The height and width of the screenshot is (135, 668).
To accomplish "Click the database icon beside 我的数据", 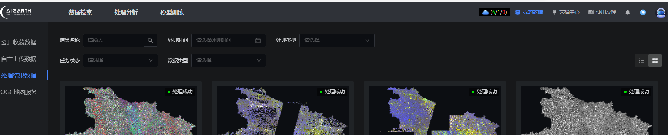I will click(518, 12).
